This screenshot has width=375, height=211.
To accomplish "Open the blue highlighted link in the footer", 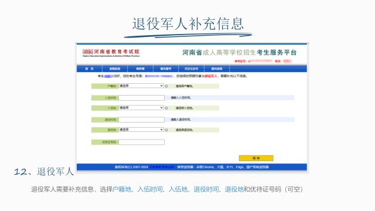I will pyautogui.click(x=162, y=167).
